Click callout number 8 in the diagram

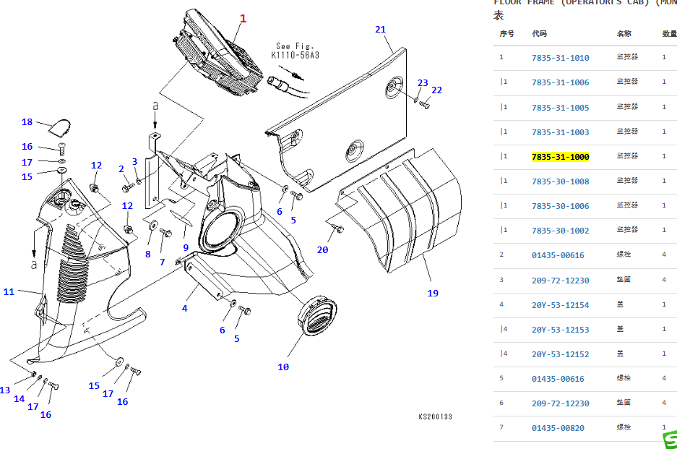tap(147, 254)
